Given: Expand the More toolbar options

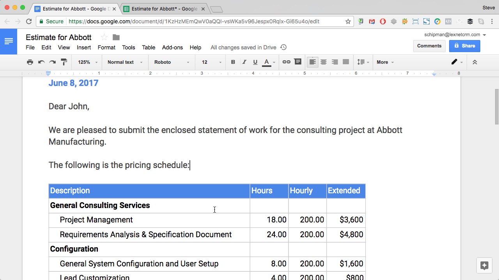Looking at the screenshot, I should 385,62.
